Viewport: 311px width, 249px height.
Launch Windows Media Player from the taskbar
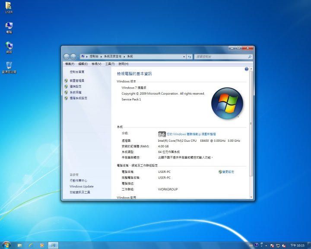(42, 246)
